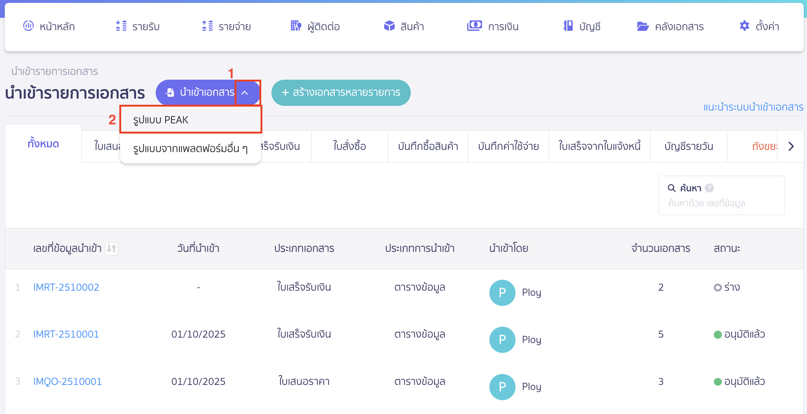Screen dimensions: 807x414
Task: Select รูปแบบ PEAK from the menu
Action: tap(161, 119)
